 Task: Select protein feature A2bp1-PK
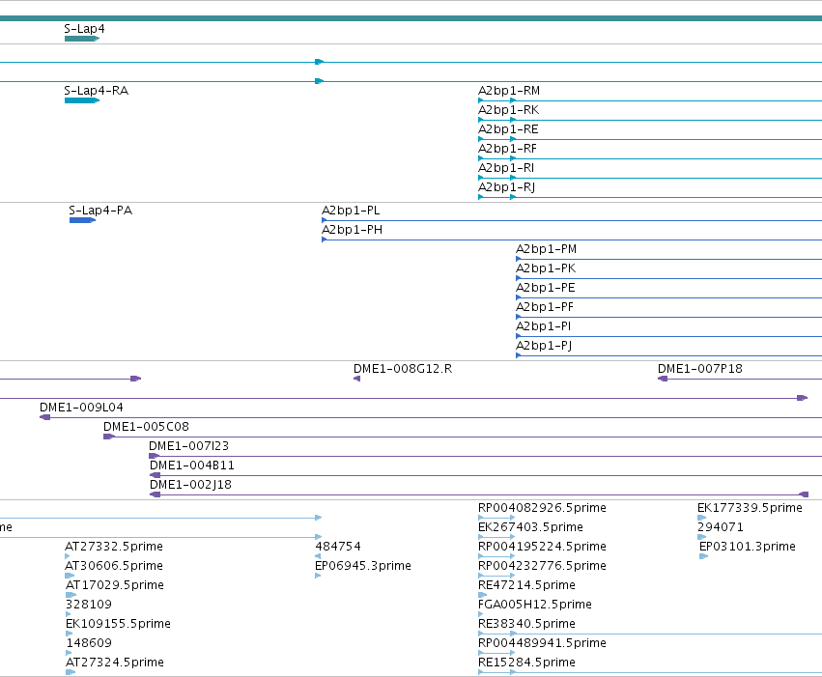pyautogui.click(x=546, y=268)
